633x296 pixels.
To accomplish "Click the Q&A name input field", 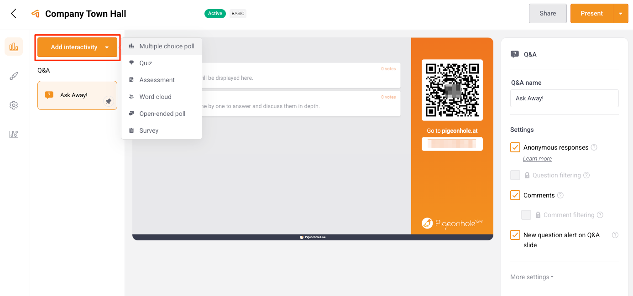I will (x=564, y=98).
